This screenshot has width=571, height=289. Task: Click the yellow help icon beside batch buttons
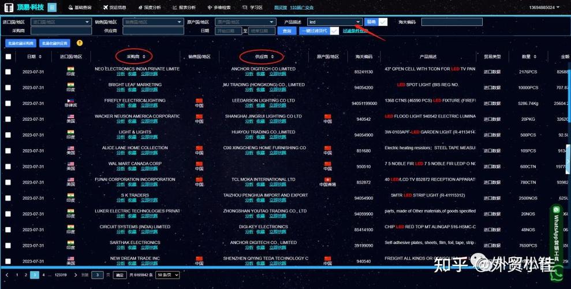(80, 43)
